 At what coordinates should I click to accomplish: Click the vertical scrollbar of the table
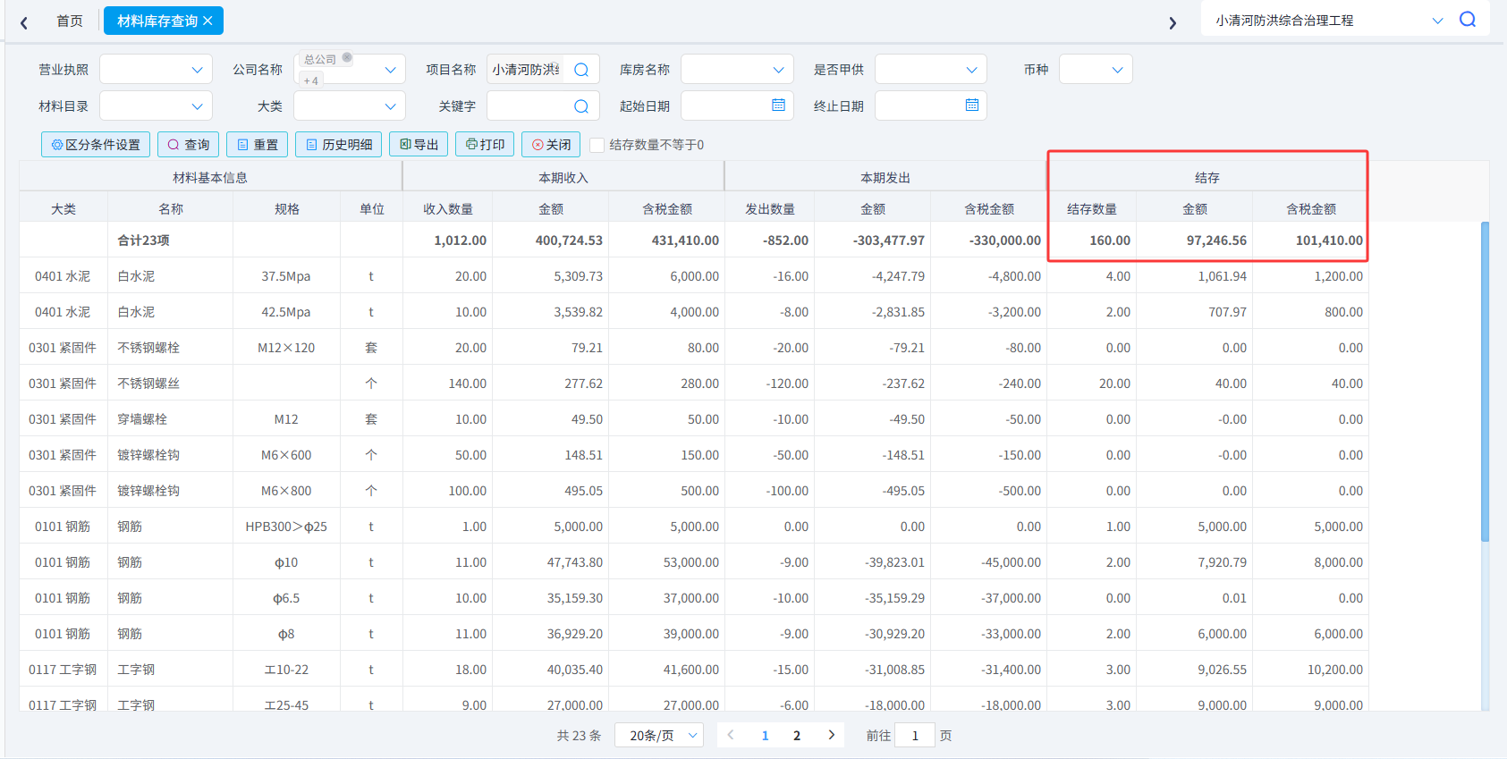coord(1485,382)
